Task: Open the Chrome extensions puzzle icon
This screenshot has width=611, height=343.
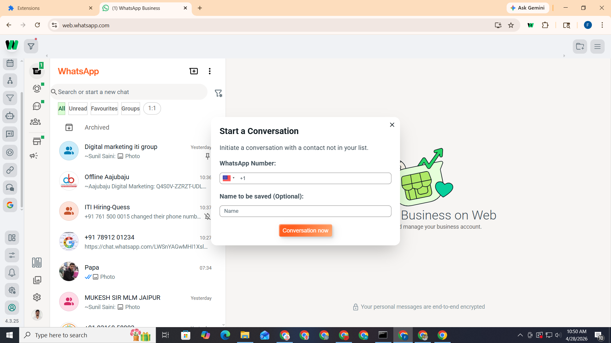Action: [545, 25]
